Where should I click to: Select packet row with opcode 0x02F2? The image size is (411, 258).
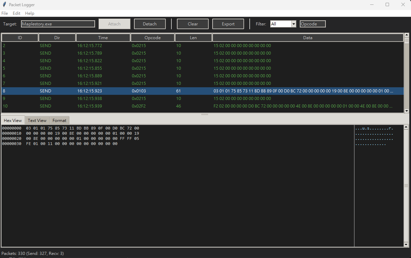coord(139,106)
